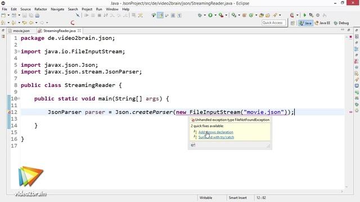
Task: Open the Window menu
Action: [112, 9]
